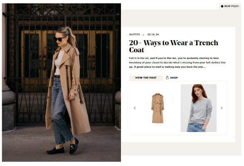Click the word 'Coat' on the headline's second line
The image size is (244, 166).
pyautogui.click(x=136, y=50)
